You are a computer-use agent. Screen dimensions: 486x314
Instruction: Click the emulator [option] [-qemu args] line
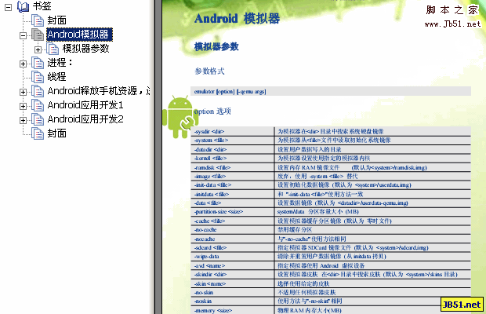coord(230,92)
